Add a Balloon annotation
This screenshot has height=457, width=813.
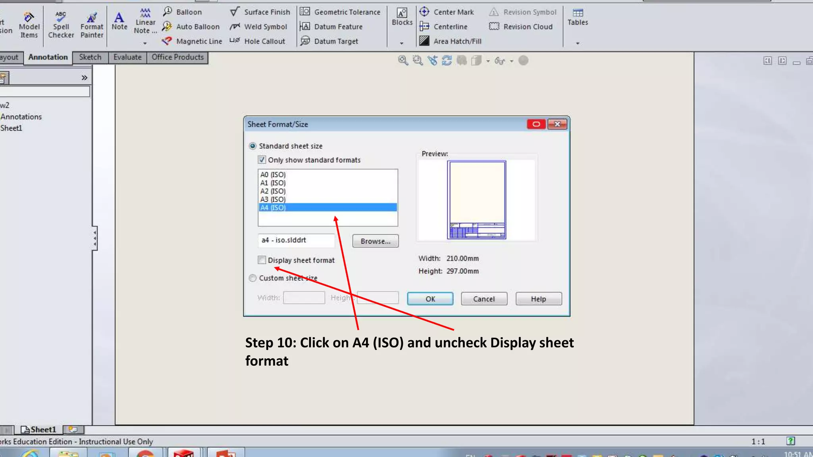pos(182,12)
